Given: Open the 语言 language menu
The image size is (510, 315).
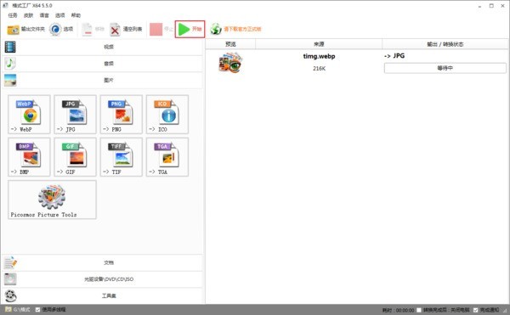Looking at the screenshot, I should (44, 15).
